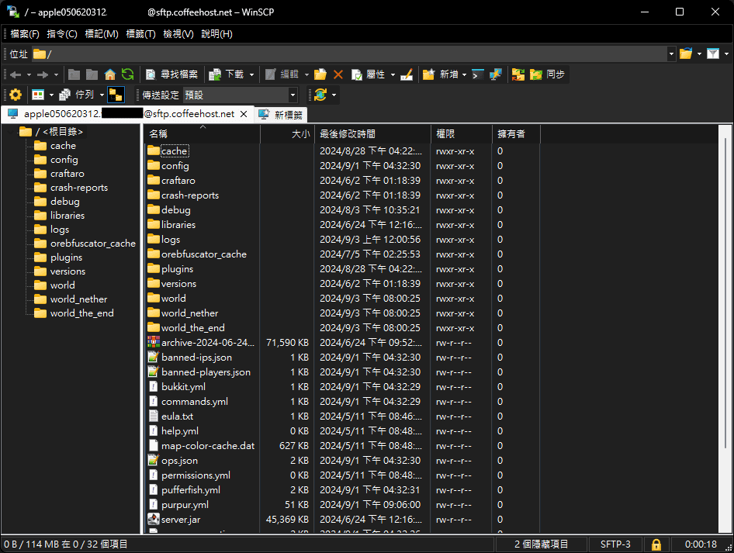734x553 pixels.
Task: Select the bukkit.yml file icon
Action: (x=154, y=387)
